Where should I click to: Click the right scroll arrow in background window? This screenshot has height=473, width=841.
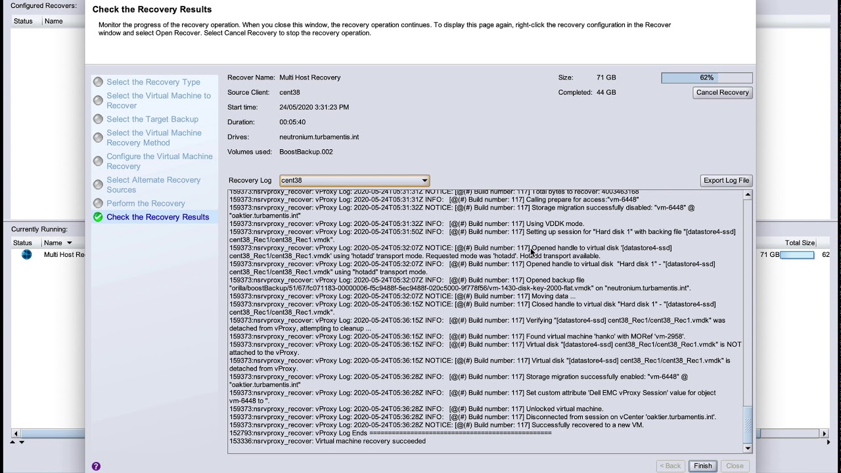click(825, 434)
